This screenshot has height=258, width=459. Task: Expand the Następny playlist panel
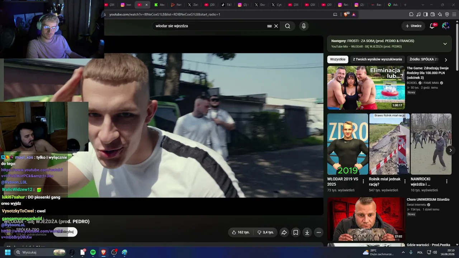point(445,44)
